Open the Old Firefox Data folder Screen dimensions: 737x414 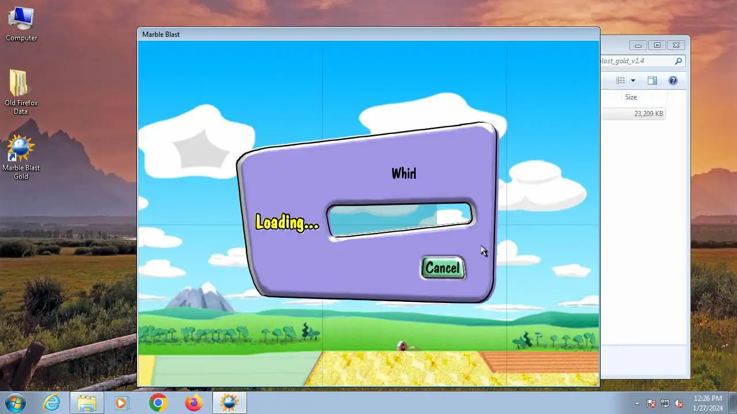(21, 92)
